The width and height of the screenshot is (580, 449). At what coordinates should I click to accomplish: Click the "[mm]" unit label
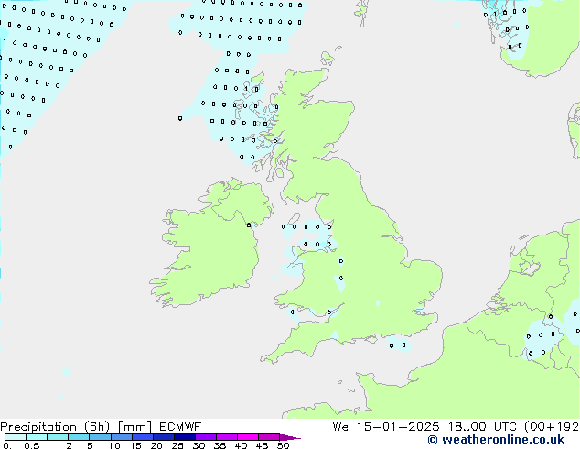(134, 427)
